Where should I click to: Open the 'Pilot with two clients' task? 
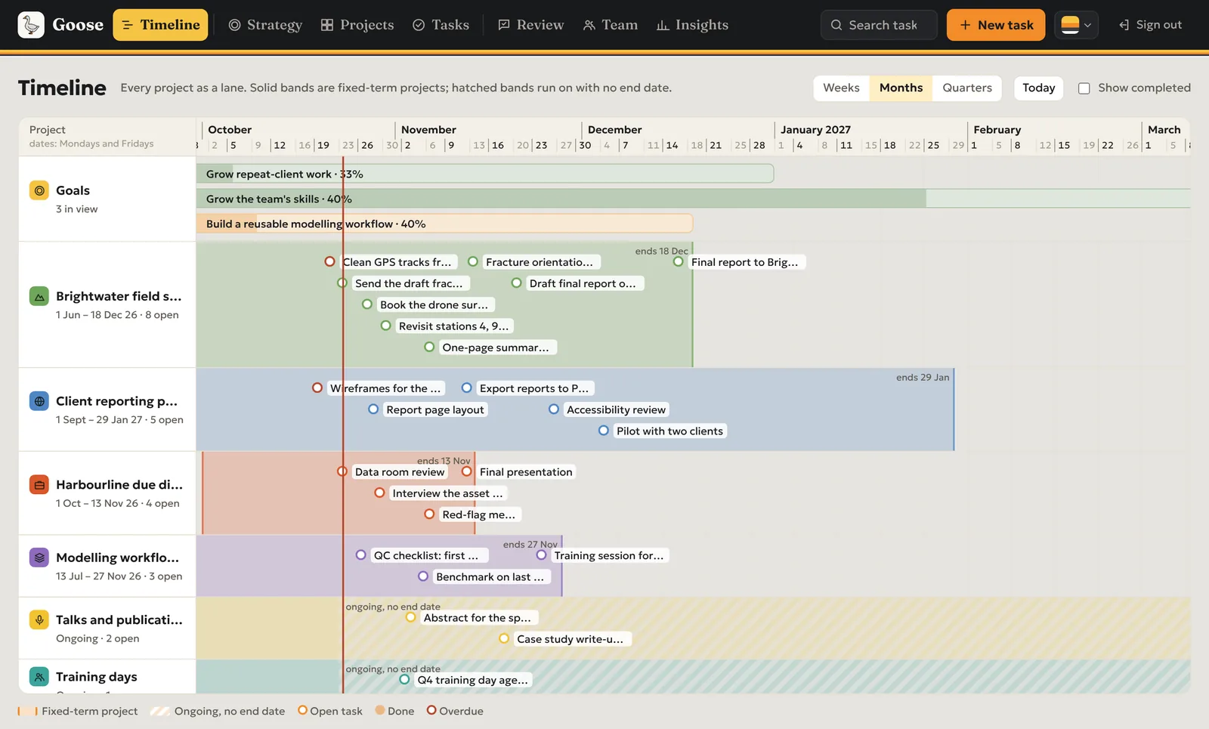pyautogui.click(x=669, y=431)
